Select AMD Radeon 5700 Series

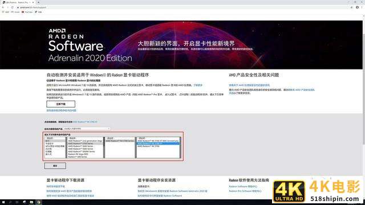85,143
